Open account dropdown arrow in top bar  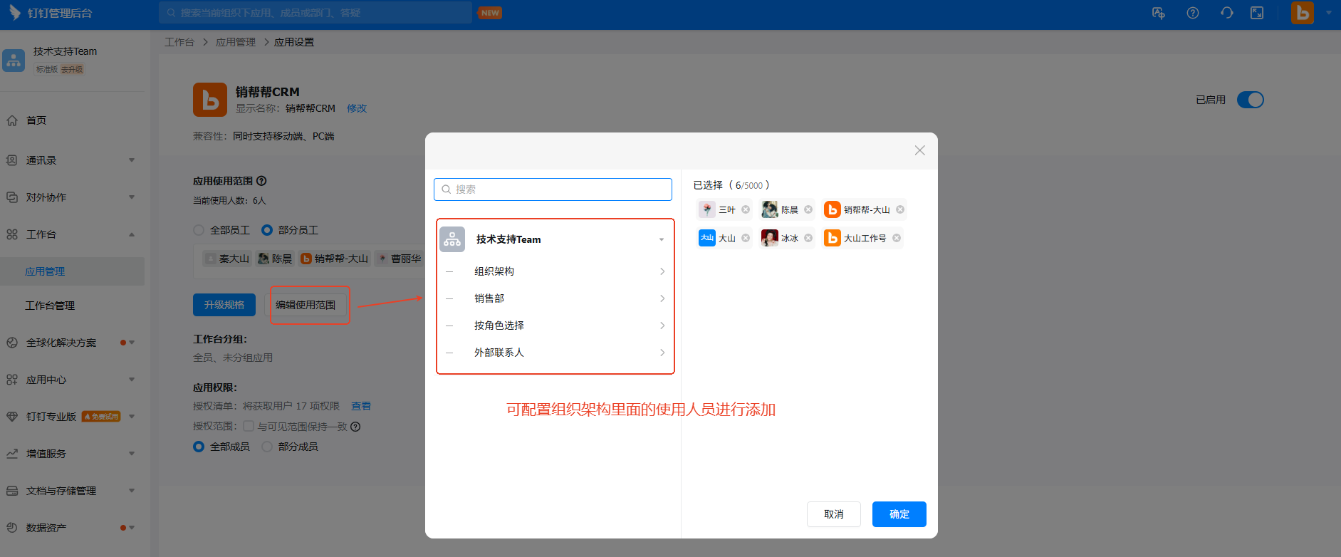pos(1329,13)
